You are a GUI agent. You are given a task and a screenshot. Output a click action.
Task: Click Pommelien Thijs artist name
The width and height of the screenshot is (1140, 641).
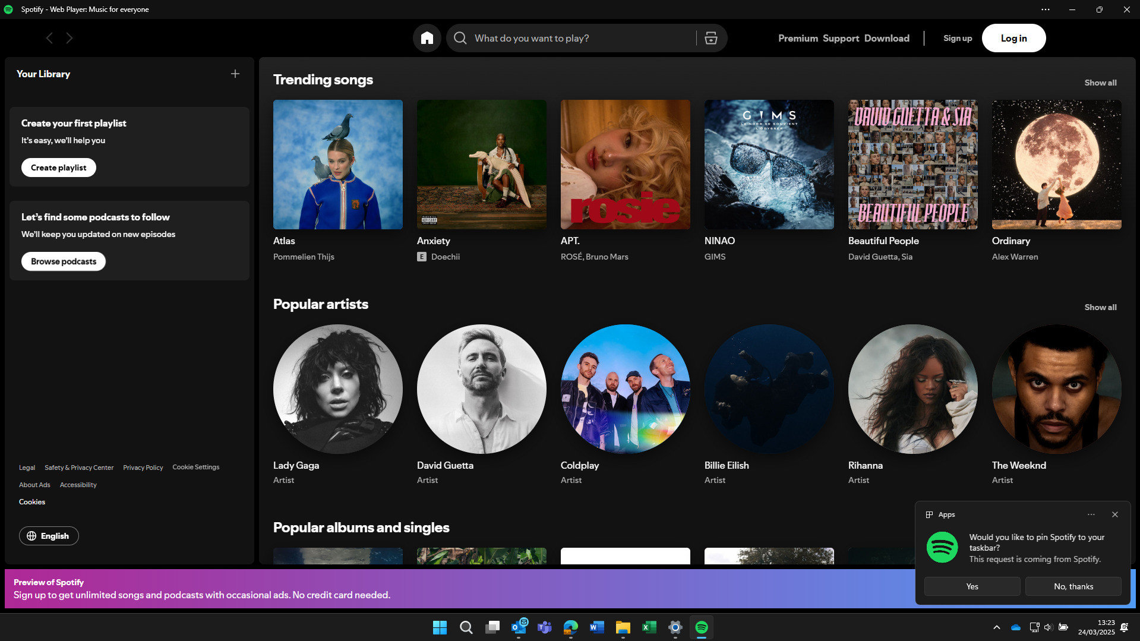coord(304,257)
